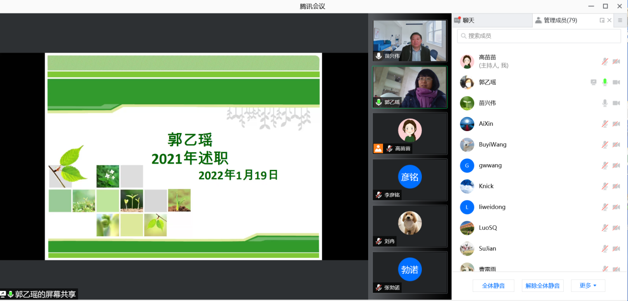
Task: Click the 全体静音 button
Action: (493, 285)
